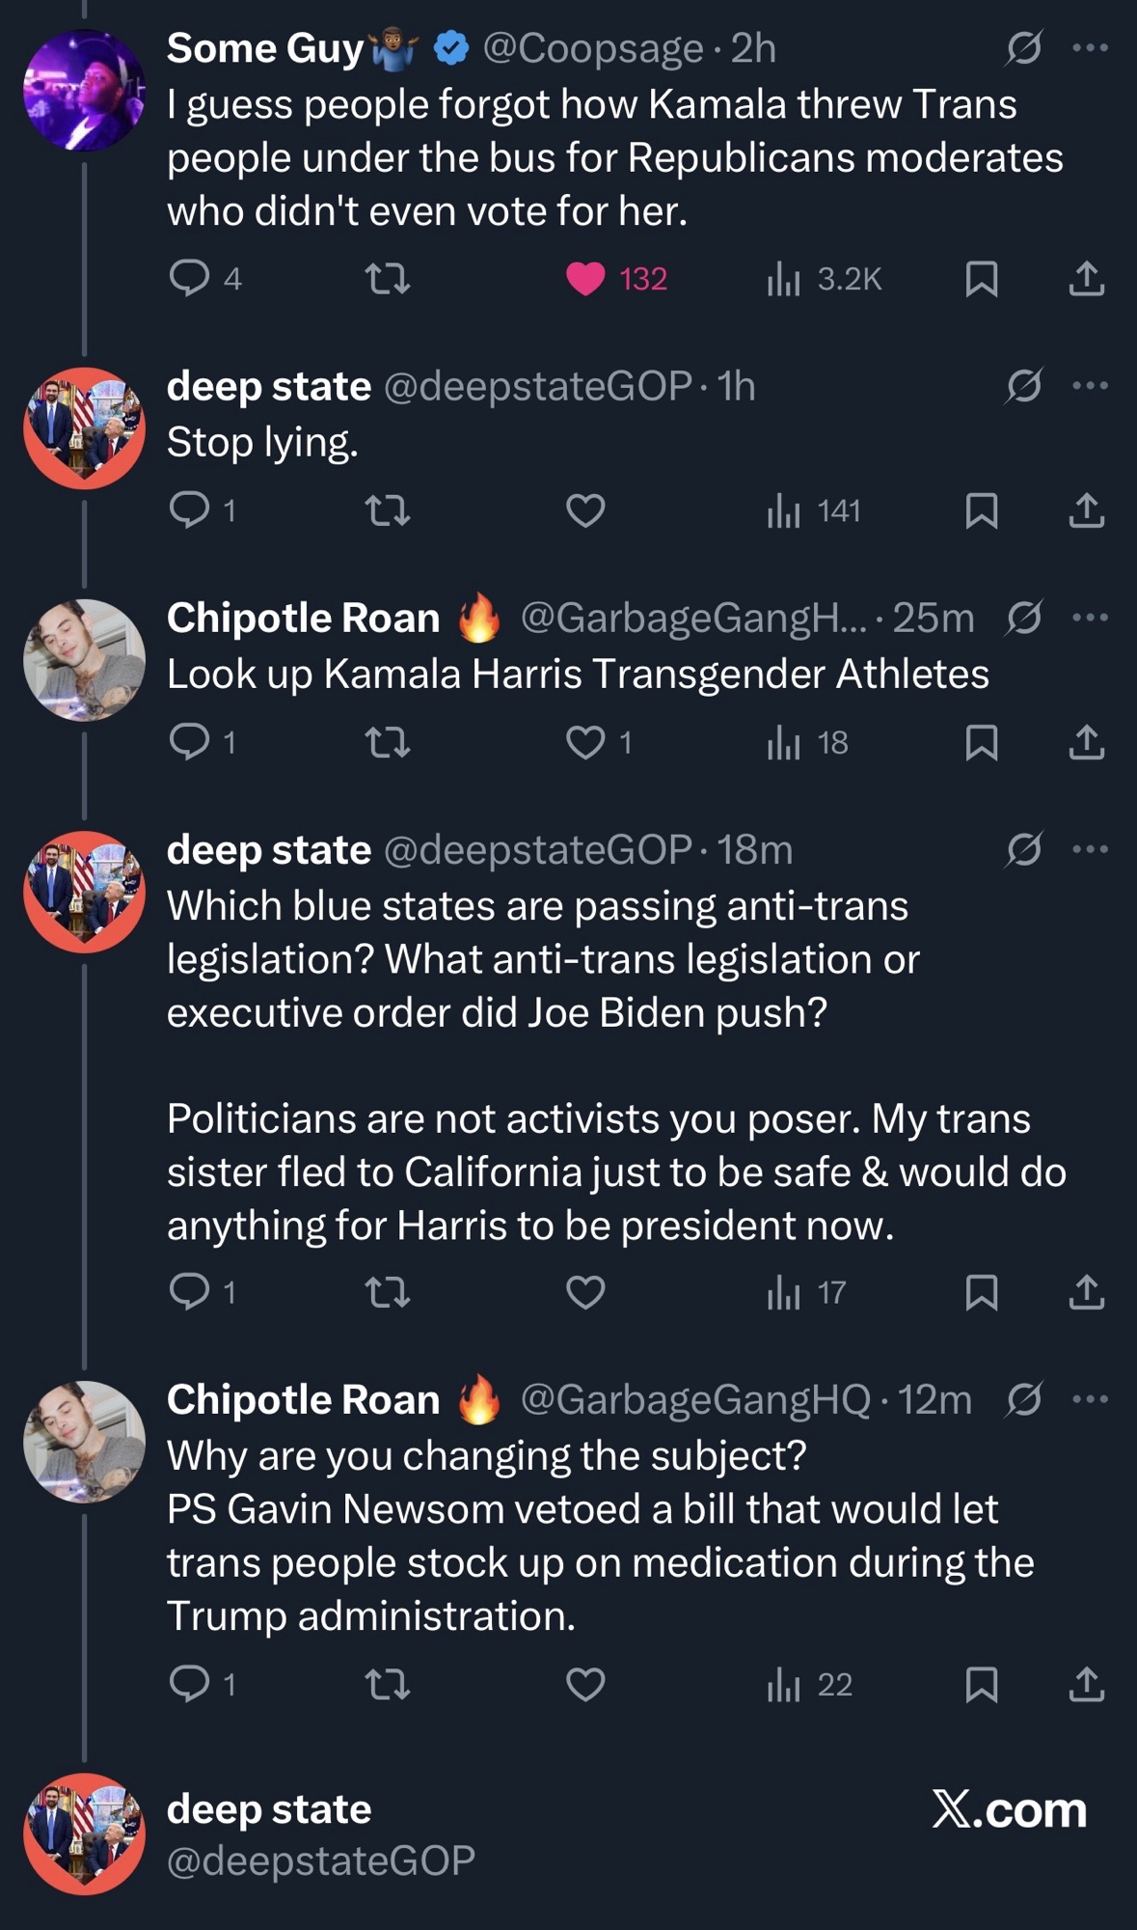Bookmark the "Which blue states" tweet
Image resolution: width=1137 pixels, height=1930 pixels.
pos(981,1292)
